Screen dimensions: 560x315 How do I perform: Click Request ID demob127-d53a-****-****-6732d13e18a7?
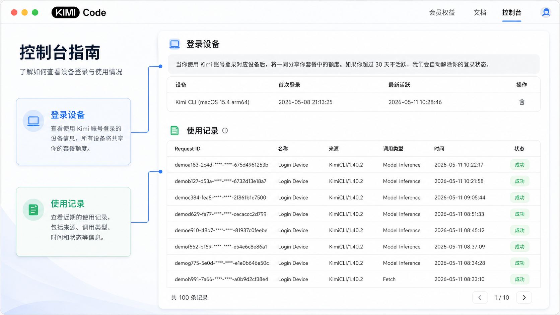click(x=220, y=181)
